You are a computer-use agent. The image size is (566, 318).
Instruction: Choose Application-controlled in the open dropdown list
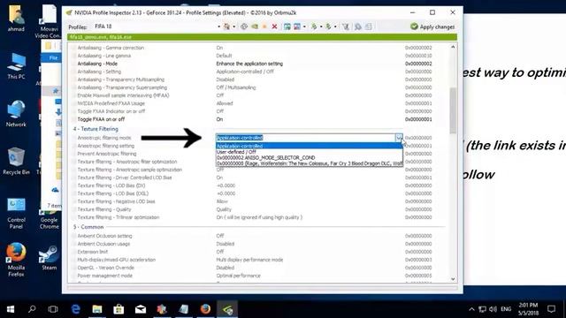309,146
